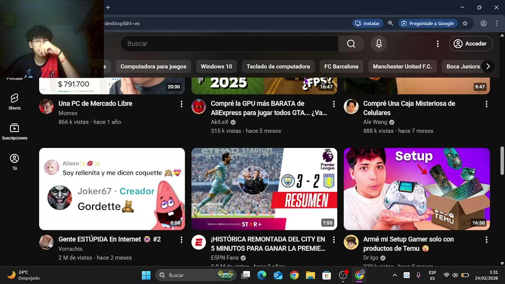This screenshot has width=505, height=284.
Task: Select the Manchester United F.C. chip
Action: tap(402, 67)
